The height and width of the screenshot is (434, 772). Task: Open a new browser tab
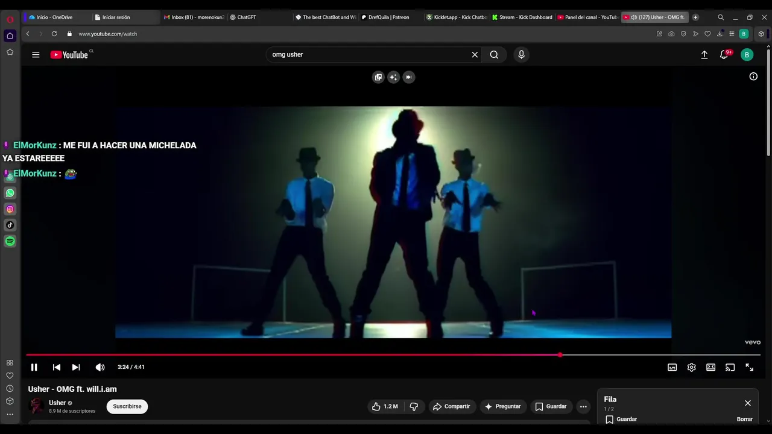click(x=695, y=17)
